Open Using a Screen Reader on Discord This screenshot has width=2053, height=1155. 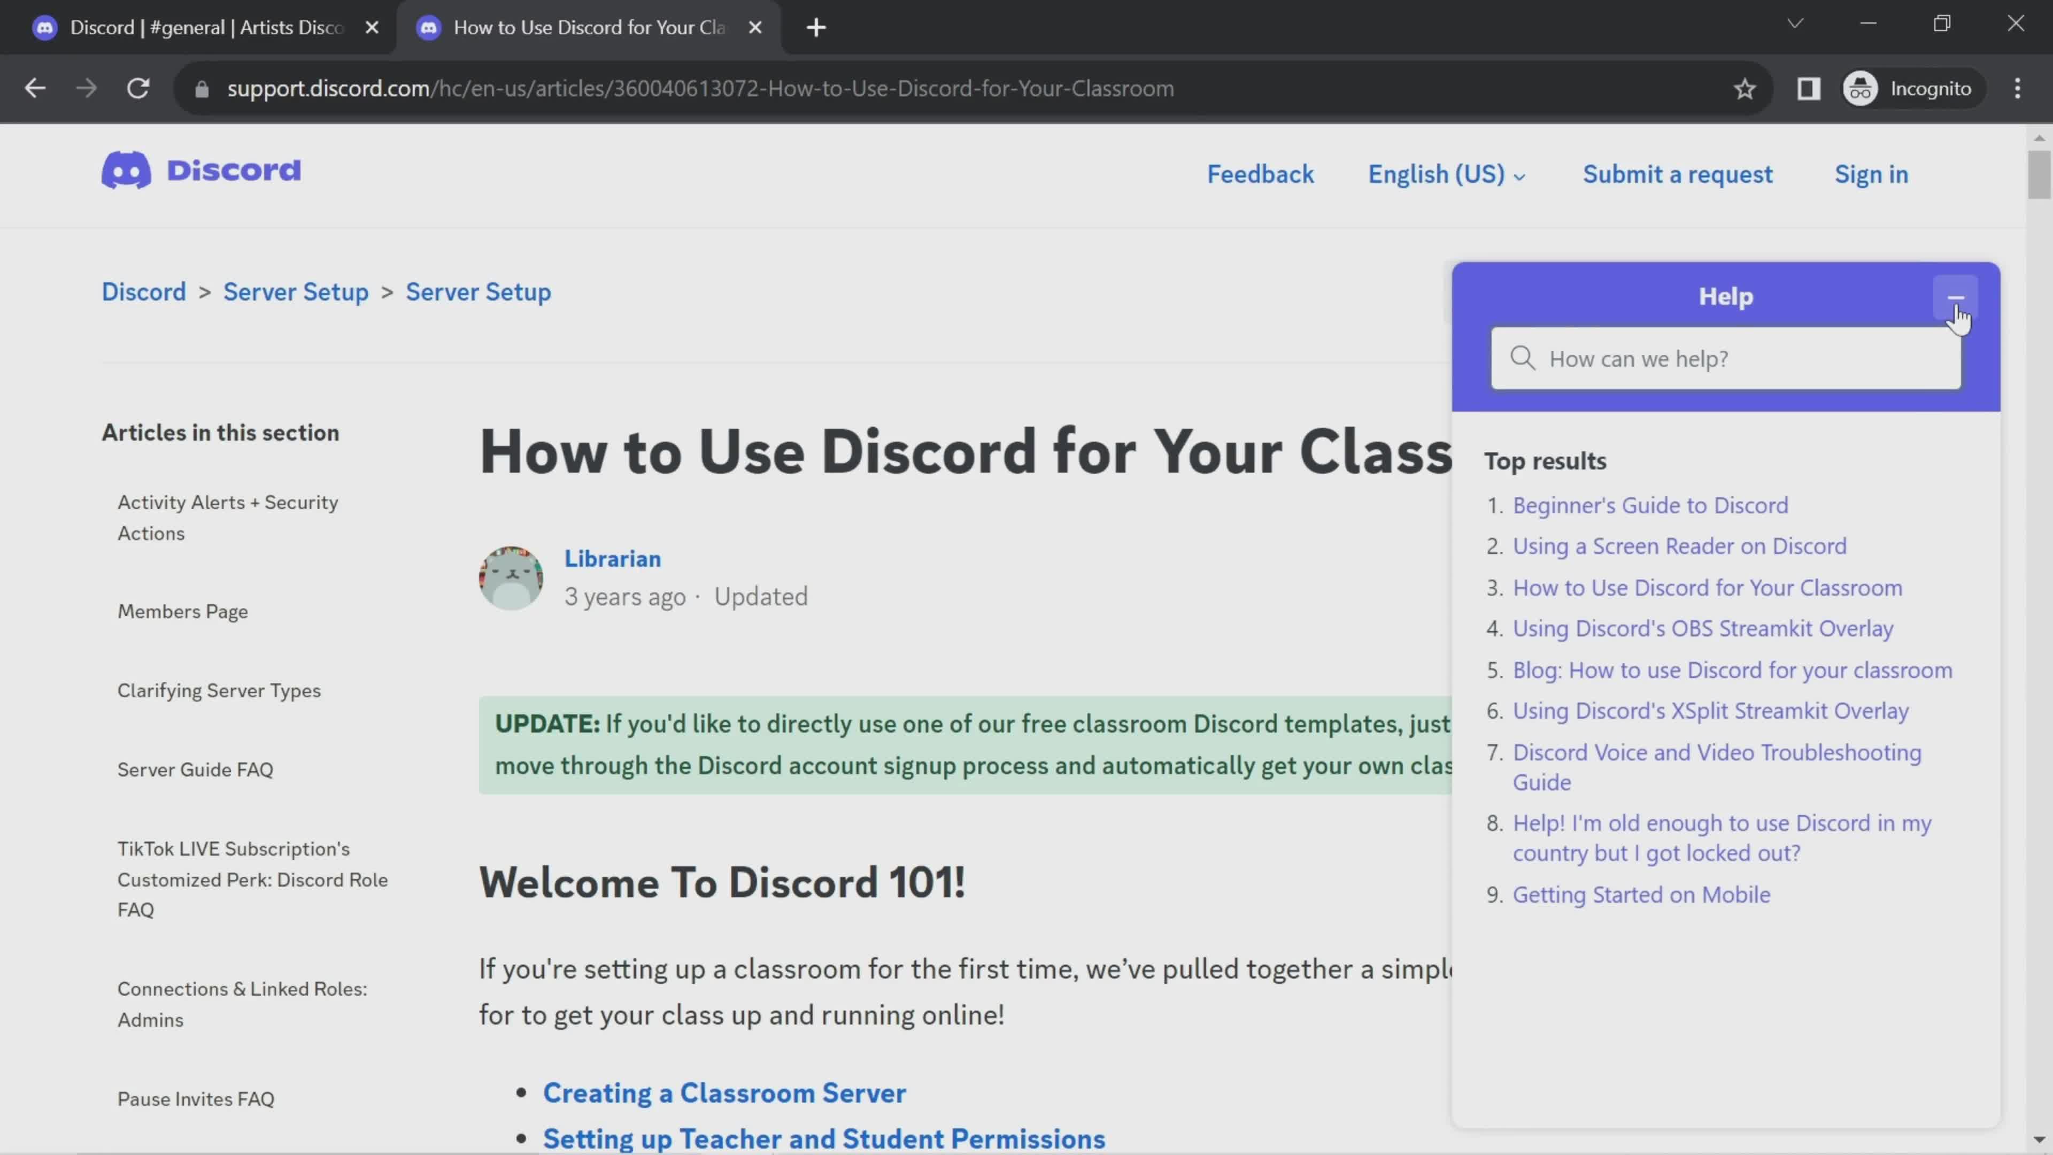tap(1679, 546)
